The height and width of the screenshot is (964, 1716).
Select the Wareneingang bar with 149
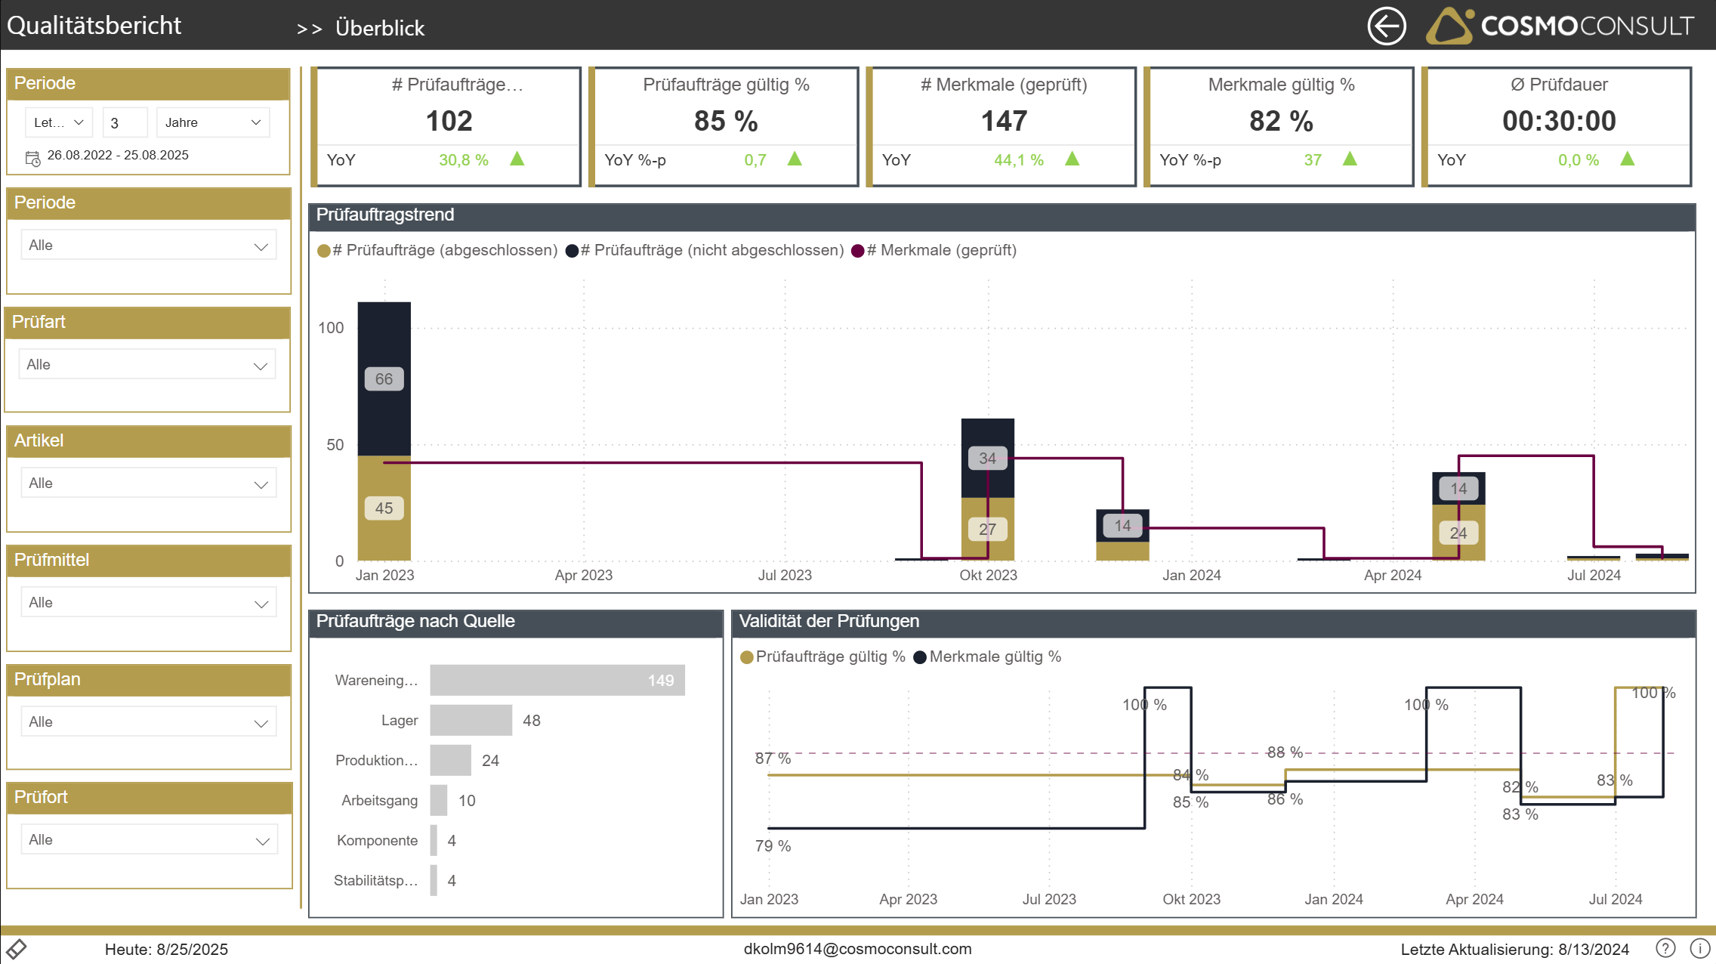[557, 680]
